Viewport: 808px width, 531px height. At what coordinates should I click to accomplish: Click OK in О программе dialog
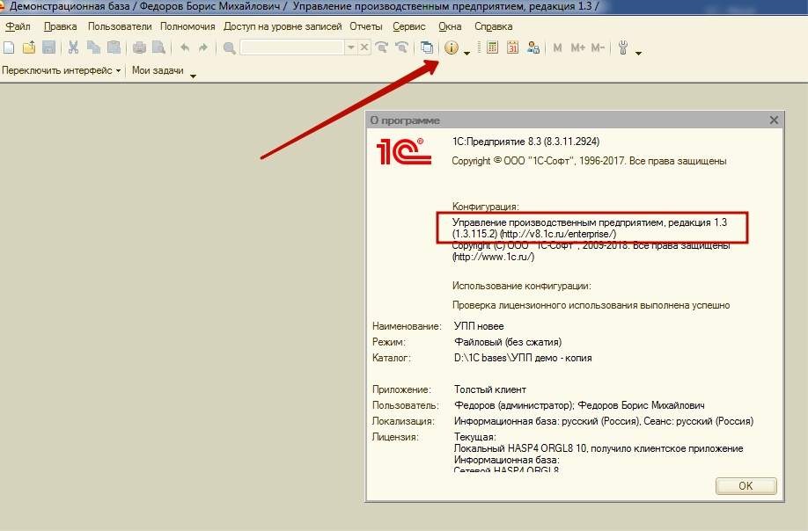tap(746, 485)
